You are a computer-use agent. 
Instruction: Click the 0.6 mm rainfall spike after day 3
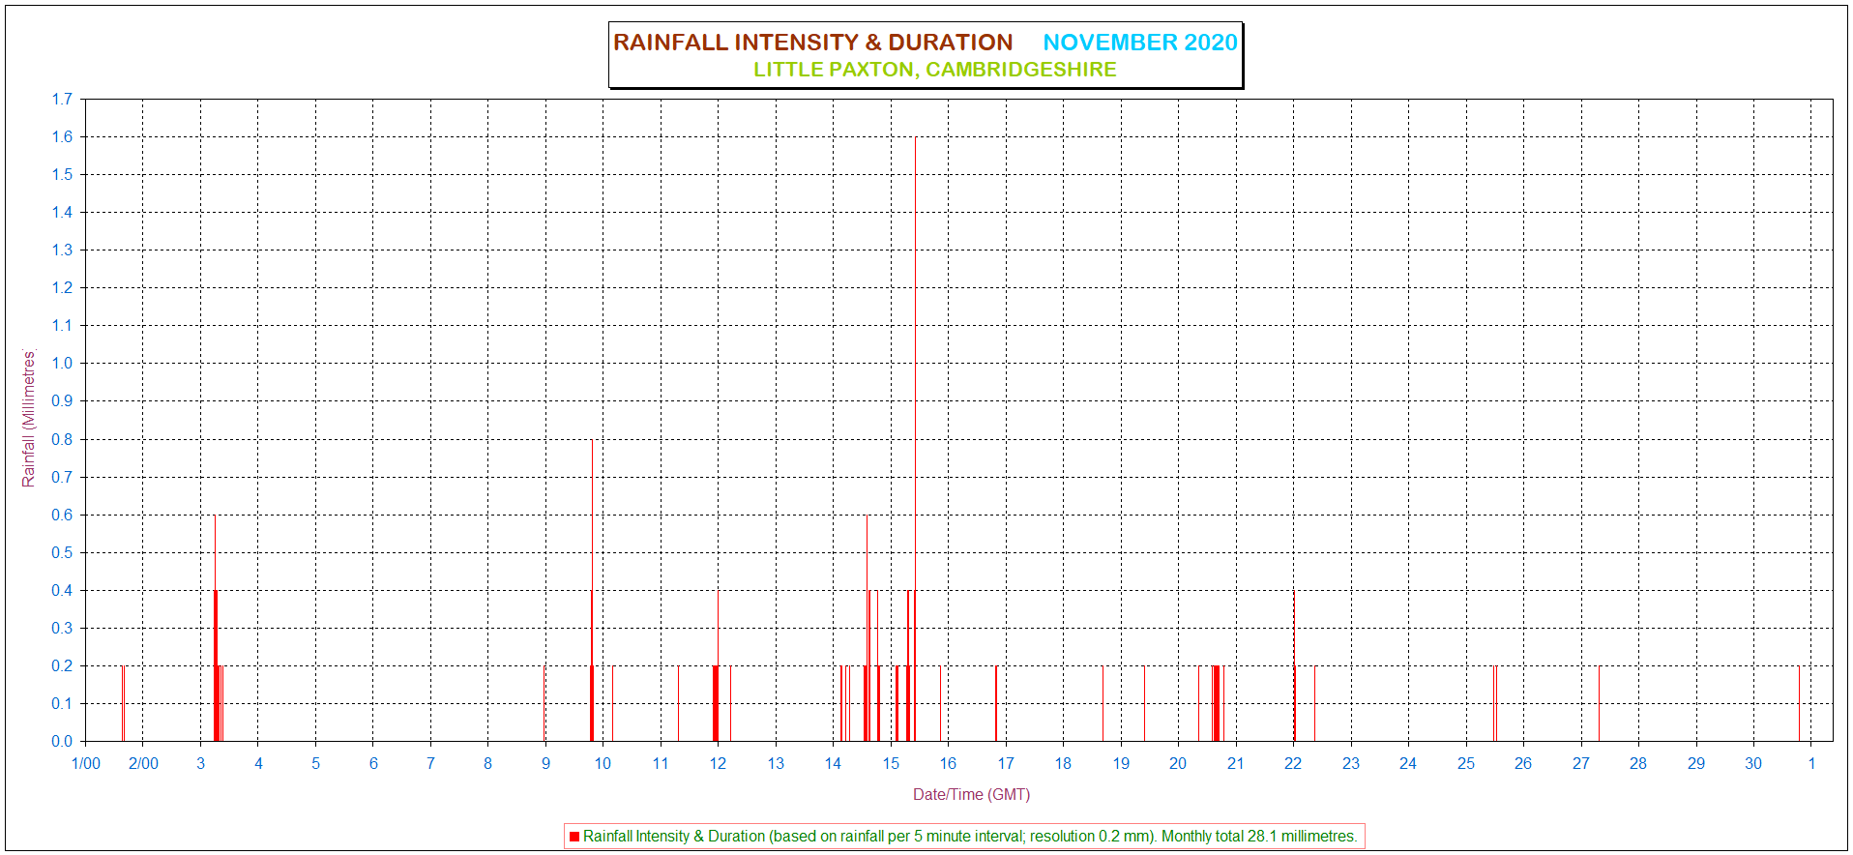pyautogui.click(x=215, y=628)
